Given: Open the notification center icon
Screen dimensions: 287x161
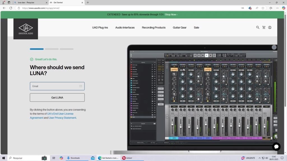Looking at the screenshot, I should (x=282, y=158).
